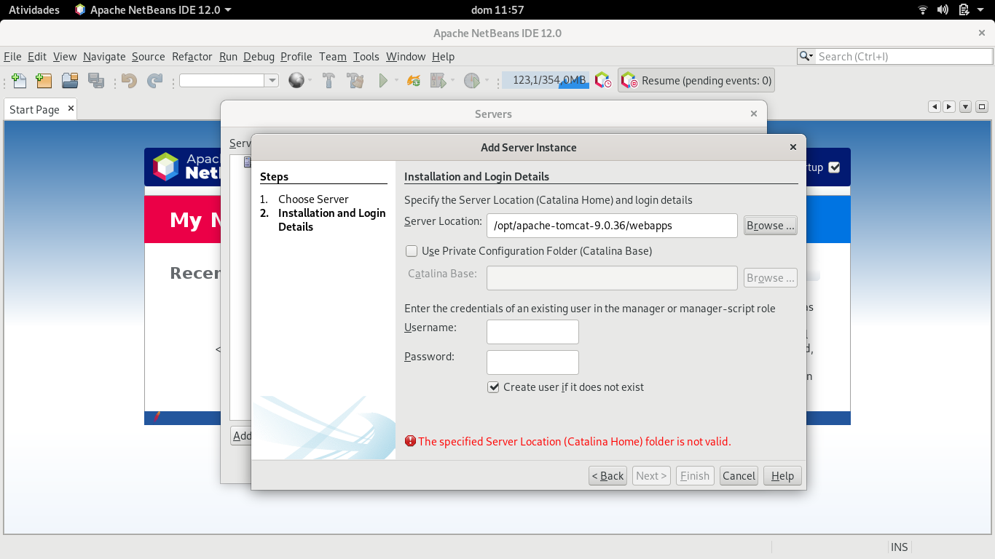Click the New File toolbar icon
Screen dimensions: 995x559
[20, 81]
